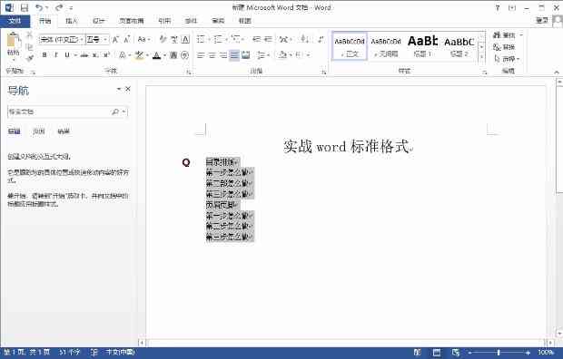Open Pages tab in navigation pane
The image size is (563, 359).
coord(39,131)
